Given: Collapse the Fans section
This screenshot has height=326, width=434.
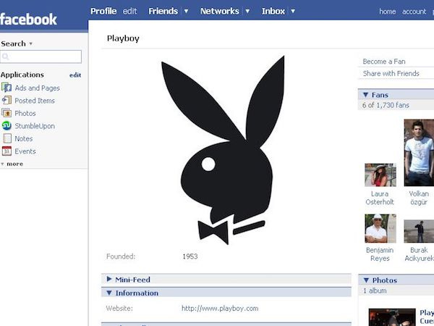Looking at the screenshot, I should pyautogui.click(x=365, y=95).
